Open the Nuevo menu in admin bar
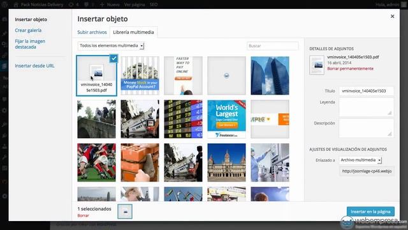This screenshot has width=408, height=230. pos(110,4)
